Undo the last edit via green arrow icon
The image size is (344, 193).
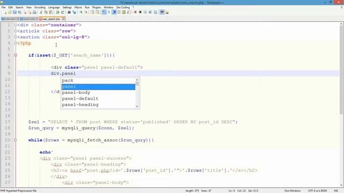58,12
